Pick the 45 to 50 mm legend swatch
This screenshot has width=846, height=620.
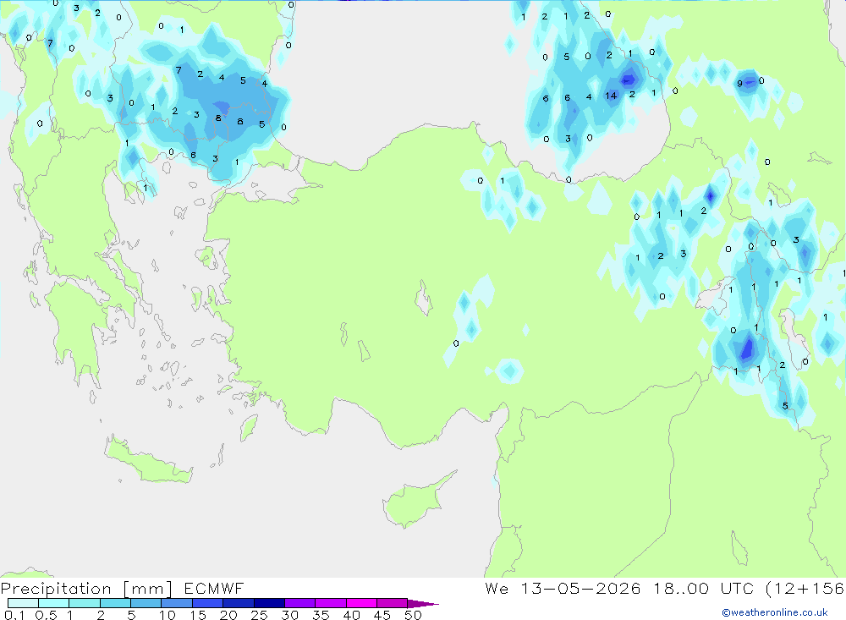(393, 603)
